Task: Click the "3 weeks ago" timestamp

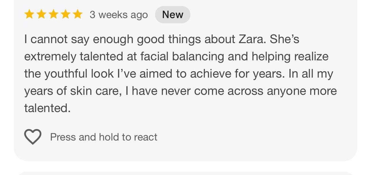Action: [118, 15]
